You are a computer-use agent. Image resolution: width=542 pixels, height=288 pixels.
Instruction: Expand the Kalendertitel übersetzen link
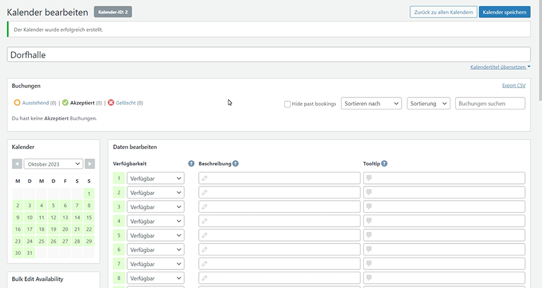pyautogui.click(x=500, y=67)
